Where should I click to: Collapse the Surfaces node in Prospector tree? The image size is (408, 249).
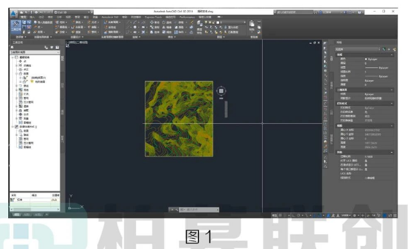click(17, 74)
